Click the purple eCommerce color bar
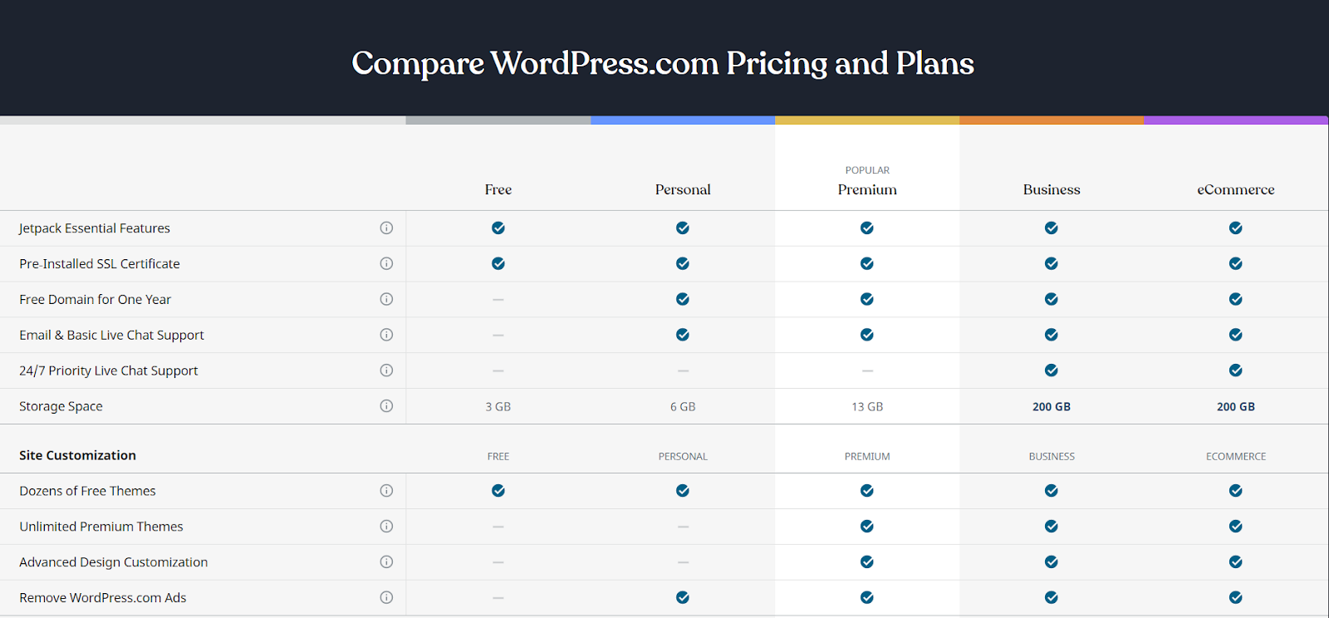Image resolution: width=1329 pixels, height=618 pixels. (1236, 120)
